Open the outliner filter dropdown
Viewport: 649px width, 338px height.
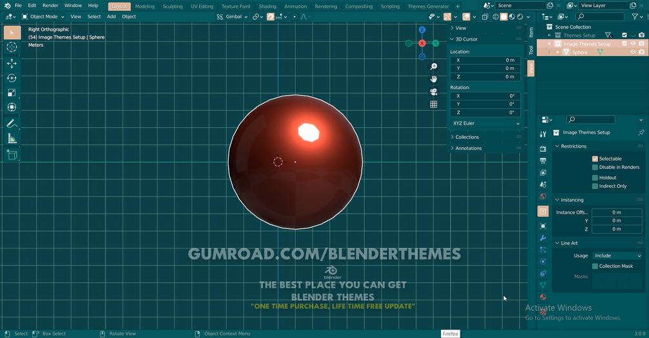[637, 17]
